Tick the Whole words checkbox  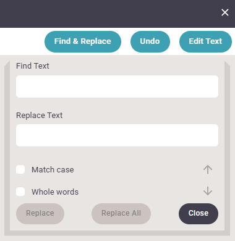click(20, 192)
